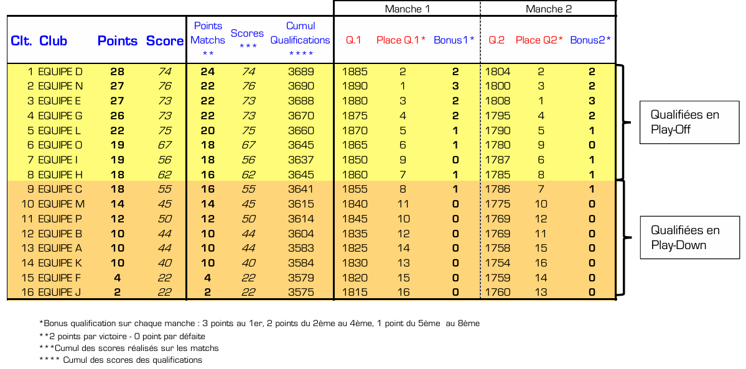Select Q.1 value 1840
Viewport: 746px width, 369px height.
tap(355, 204)
